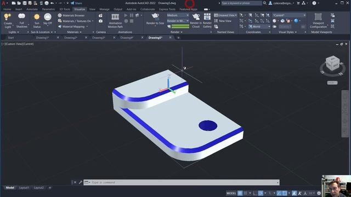Image resolution: width=351 pixels, height=197 pixels.
Task: Open the View ribbon tab
Action: coord(92,9)
